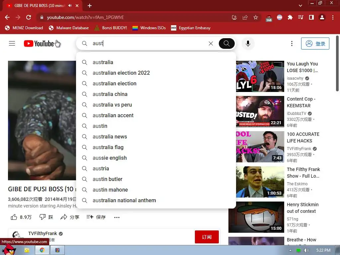Open the Windows ISOs bookmark
340x255 pixels.
pyautogui.click(x=149, y=28)
